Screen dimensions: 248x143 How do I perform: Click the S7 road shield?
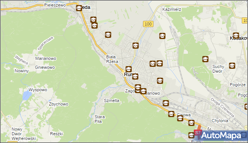(198, 133)
